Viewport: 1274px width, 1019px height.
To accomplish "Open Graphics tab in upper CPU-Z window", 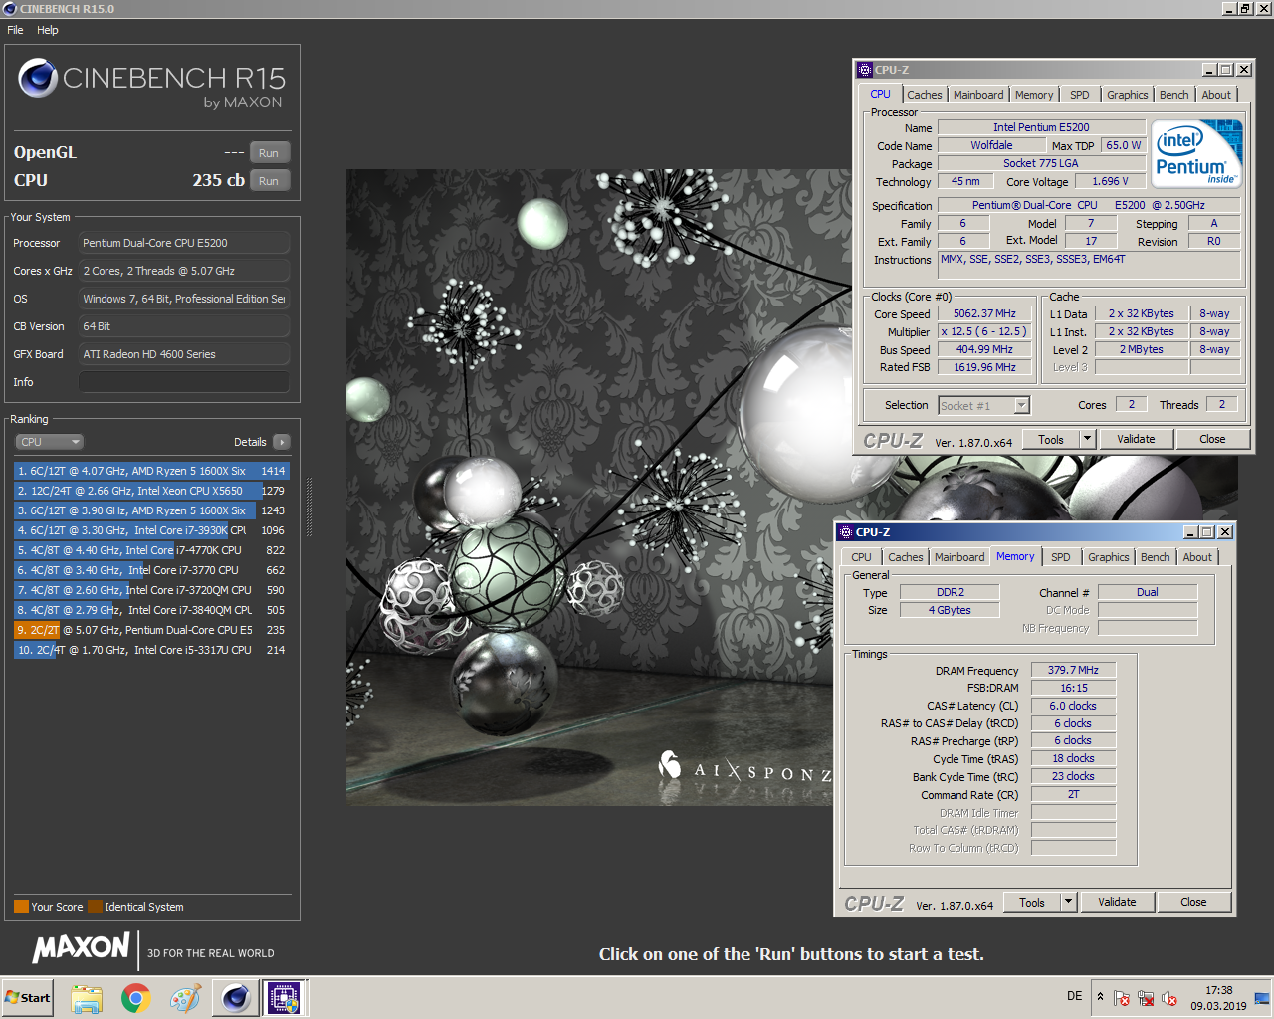I will pos(1128,95).
